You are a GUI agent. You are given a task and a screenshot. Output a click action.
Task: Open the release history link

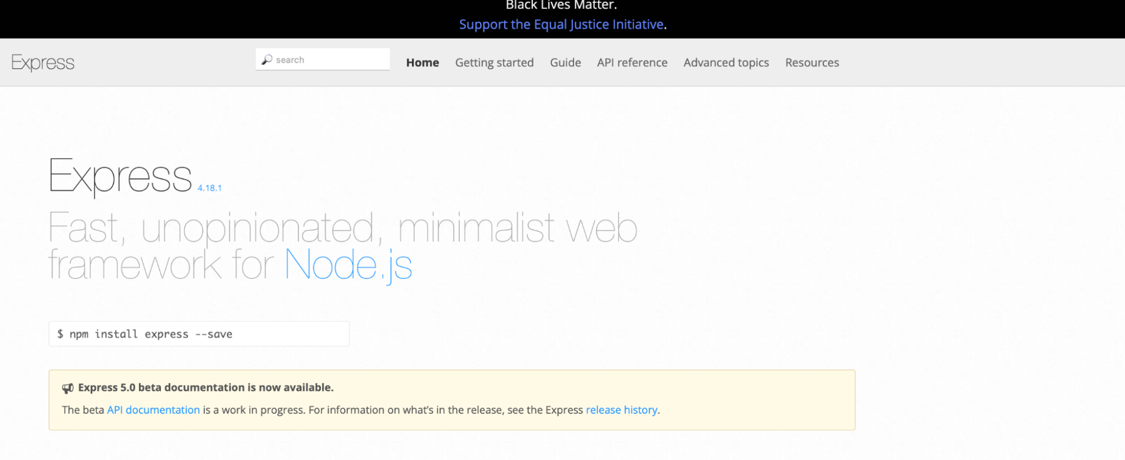(x=621, y=410)
